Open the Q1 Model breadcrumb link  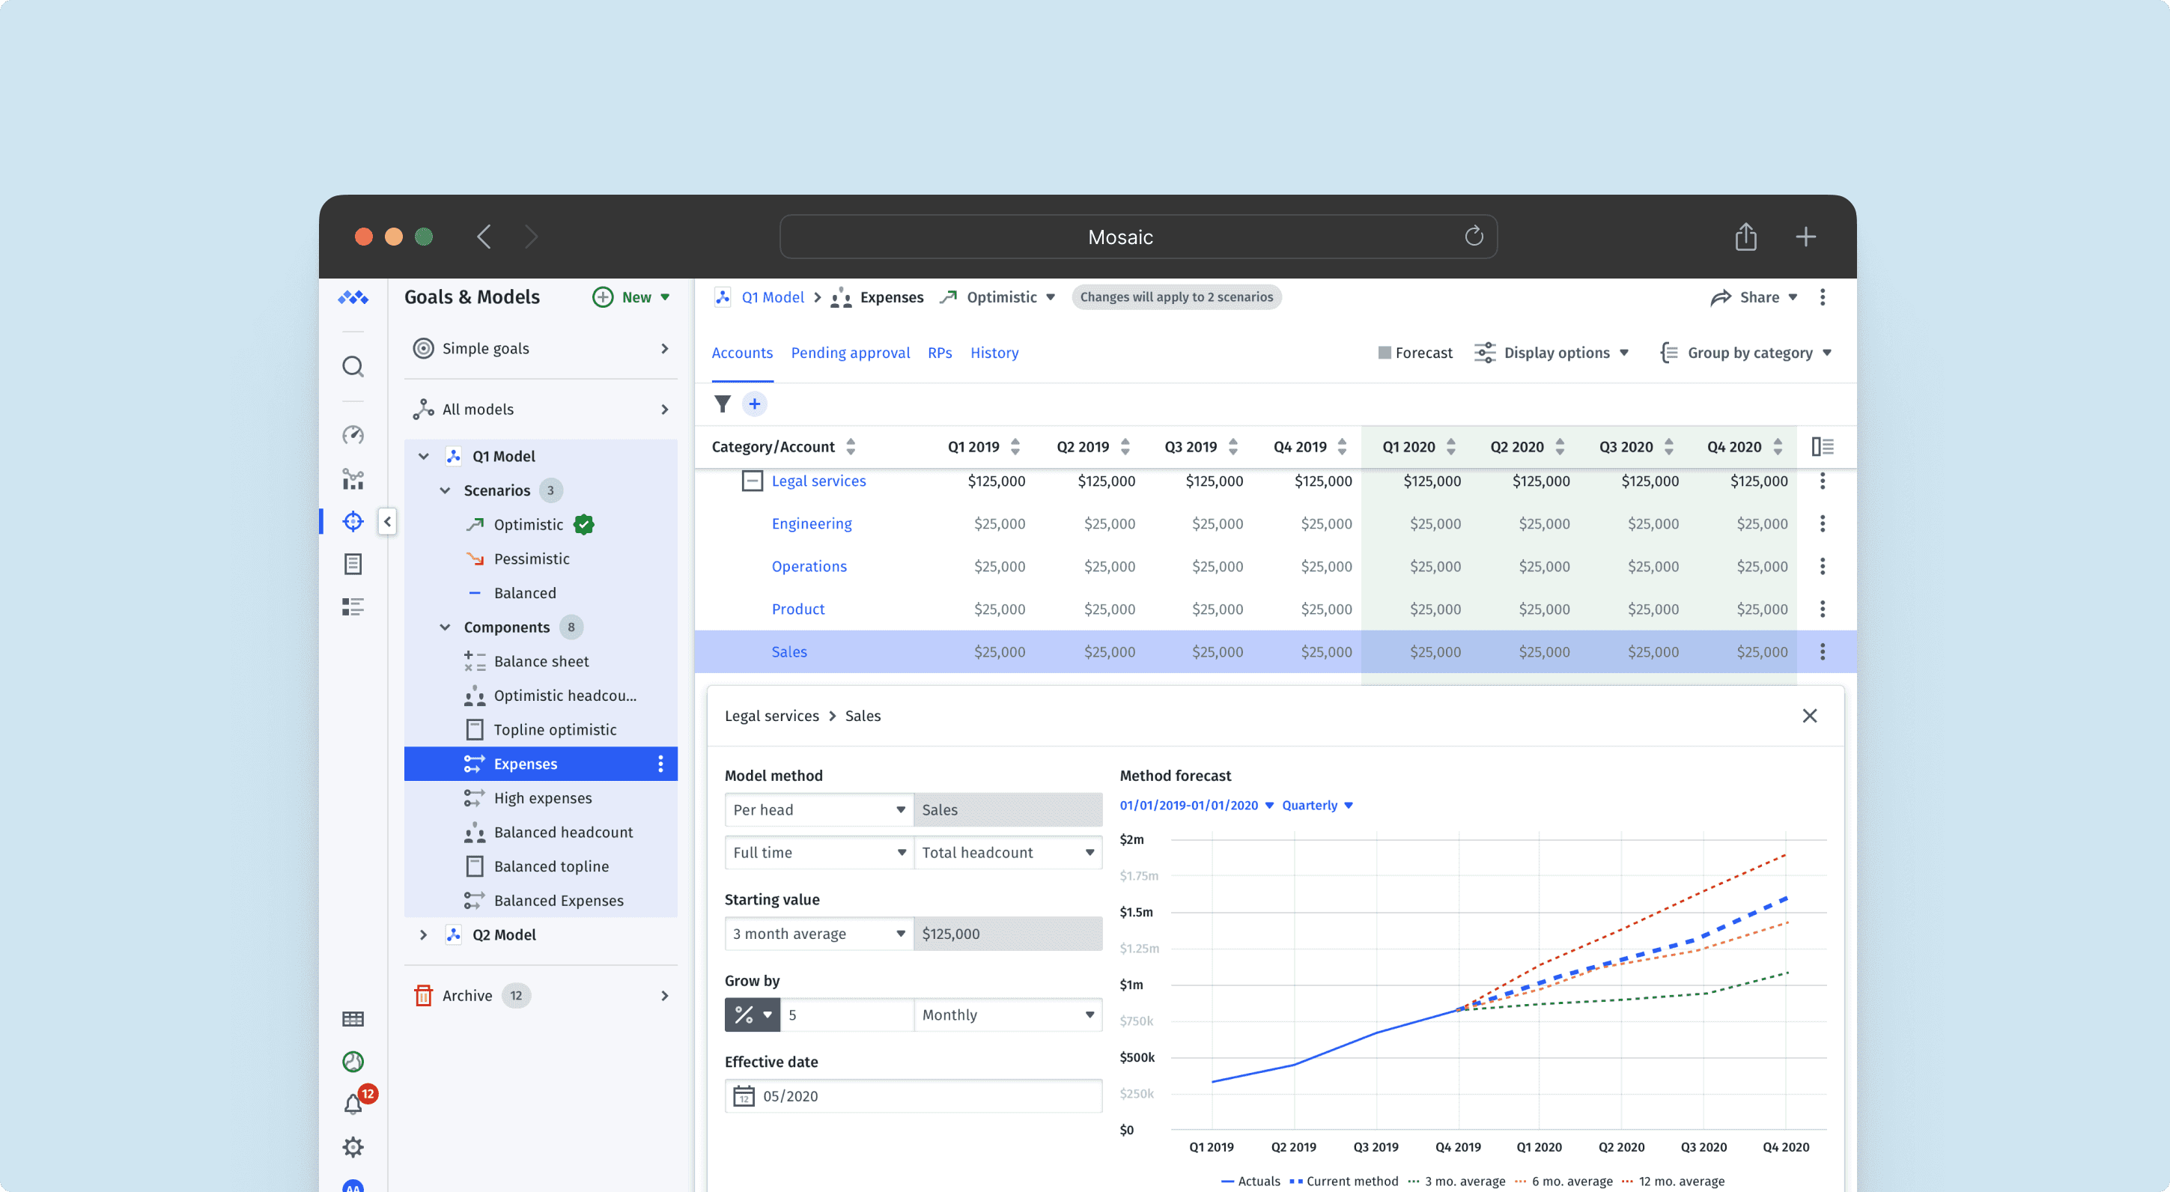coord(773,297)
